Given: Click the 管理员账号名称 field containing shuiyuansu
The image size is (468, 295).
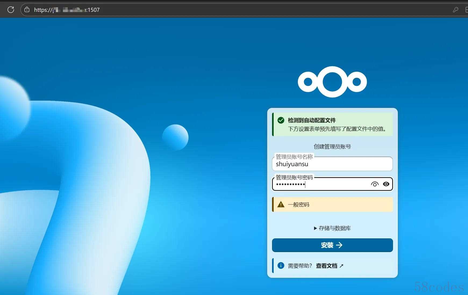Looking at the screenshot, I should pyautogui.click(x=332, y=164).
